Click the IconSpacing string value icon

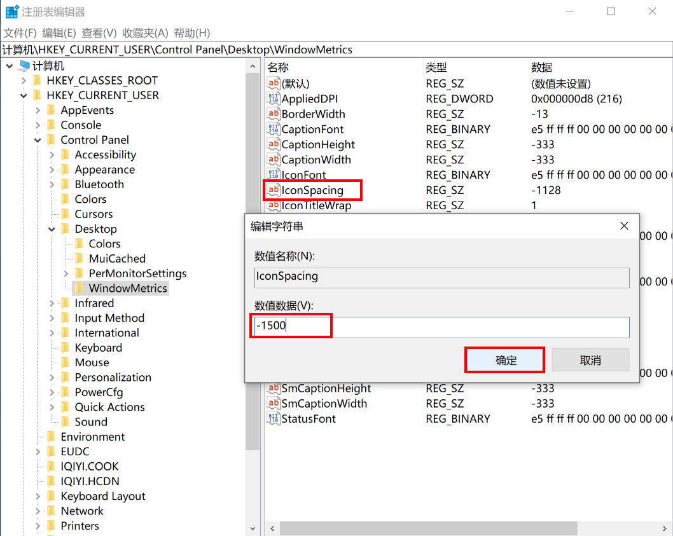274,190
